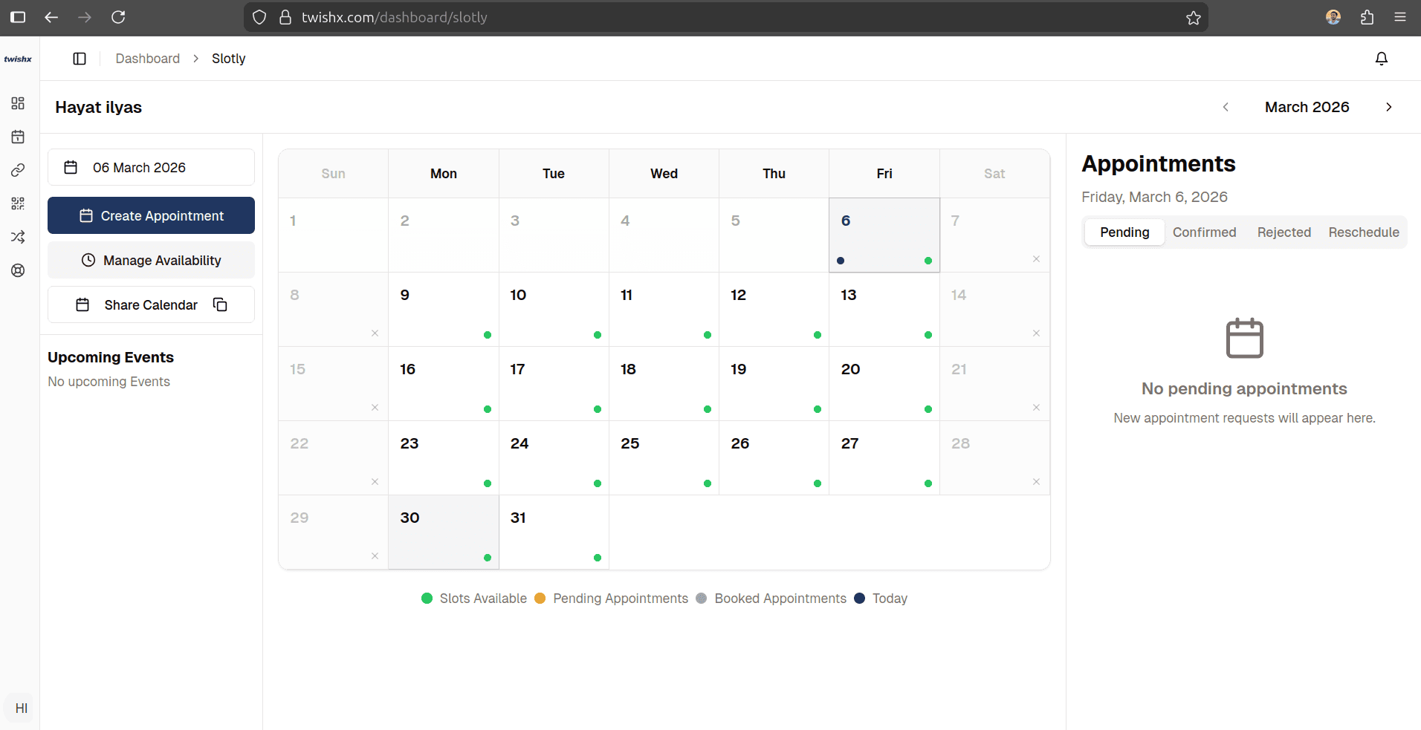Select March 12 on calendar
The width and height of the screenshot is (1421, 730).
point(774,310)
